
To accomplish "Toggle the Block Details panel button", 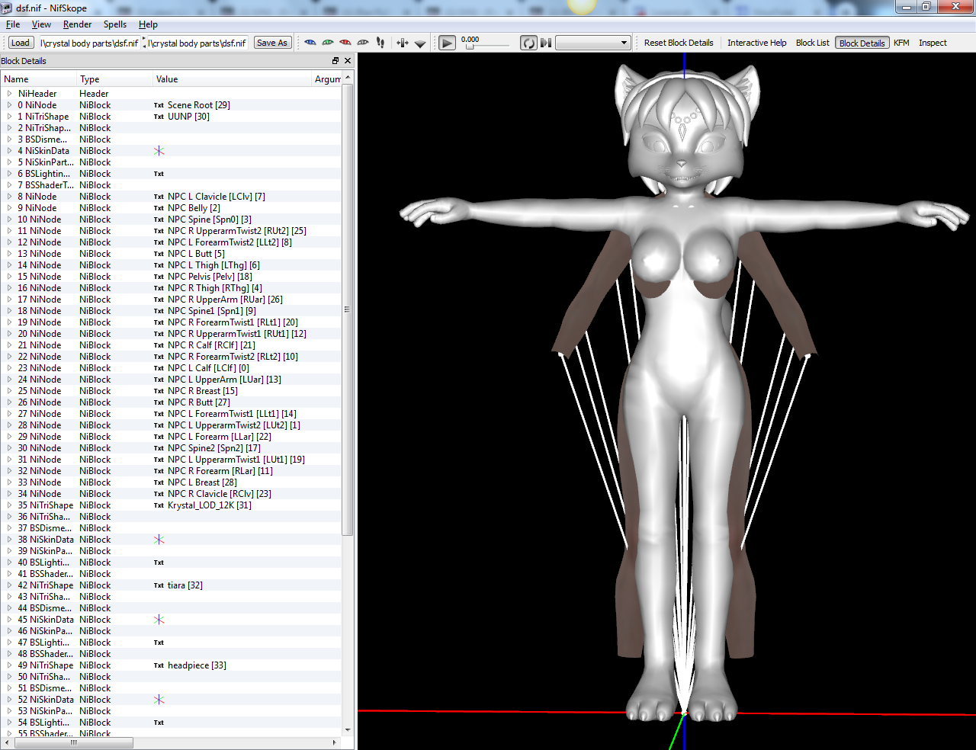I will 862,43.
